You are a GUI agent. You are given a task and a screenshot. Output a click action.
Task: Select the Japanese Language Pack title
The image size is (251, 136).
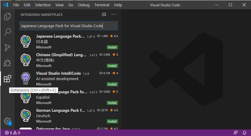click(x=60, y=36)
